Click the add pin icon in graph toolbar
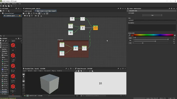The height and width of the screenshot is (99, 177). coord(32,16)
